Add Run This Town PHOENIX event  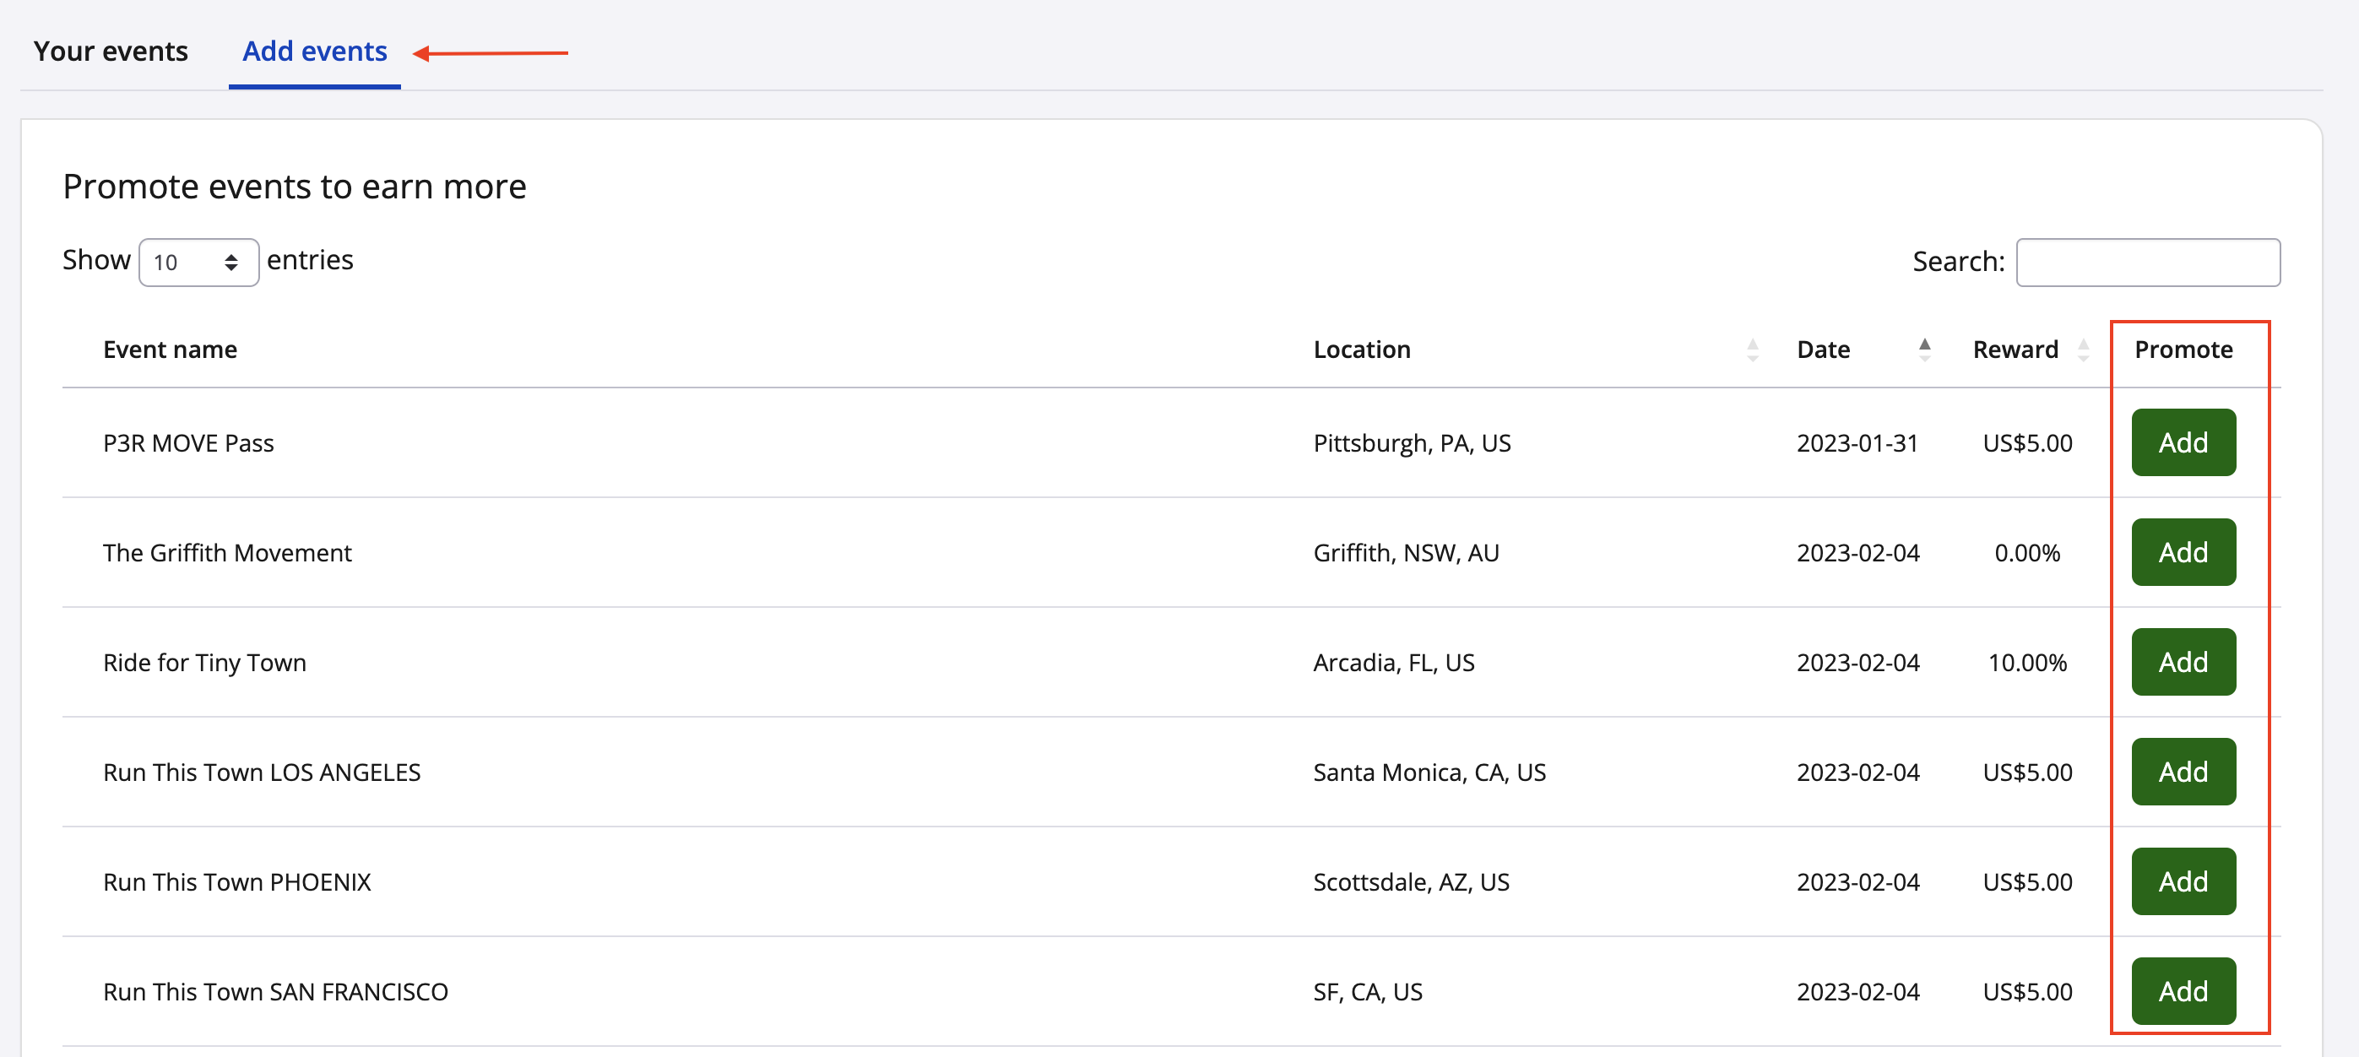point(2183,881)
